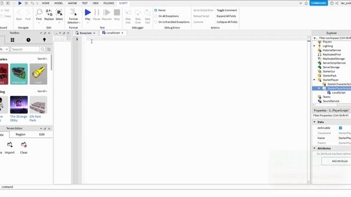
Task: Select the flashlight Light category thumbnail
Action: pyautogui.click(x=38, y=74)
